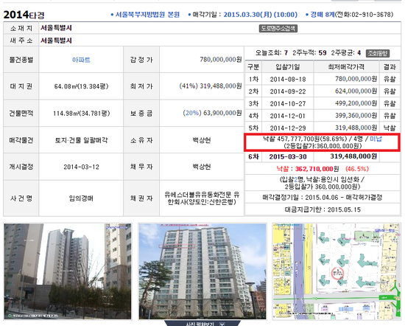The image size is (405, 326).
Task: Open the 조회동향 button
Action: [378, 53]
